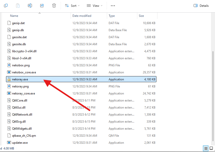Screen dimensions: 215x152
Task: Click the nekoray_core.exe application icon
Action: pyautogui.click(x=9, y=93)
